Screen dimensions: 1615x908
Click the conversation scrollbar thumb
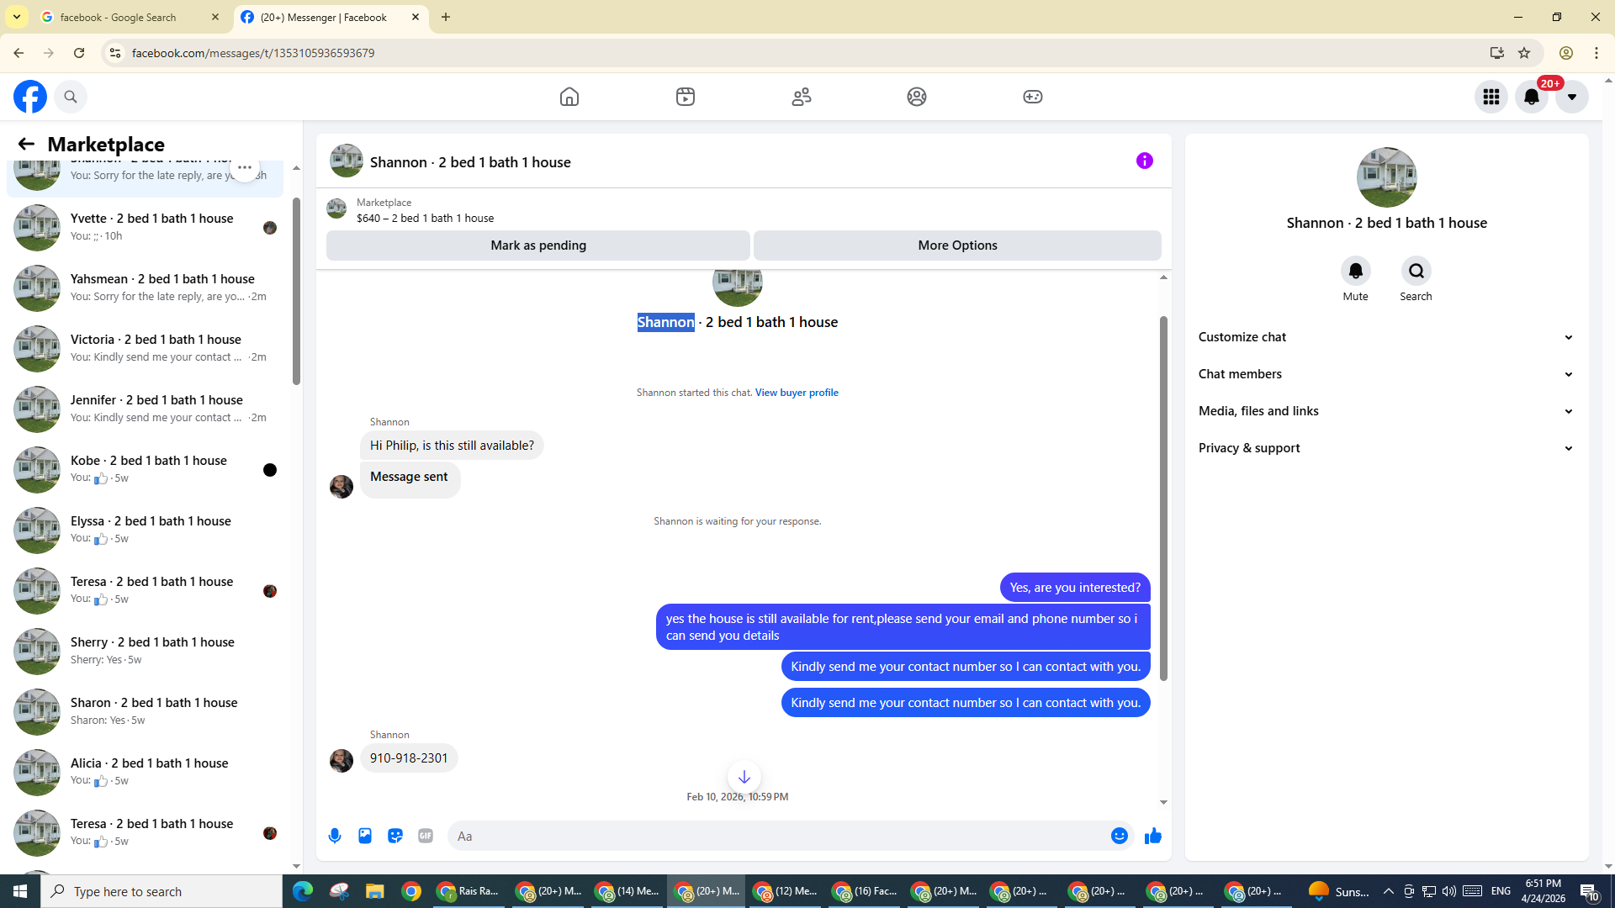pos(1163,498)
